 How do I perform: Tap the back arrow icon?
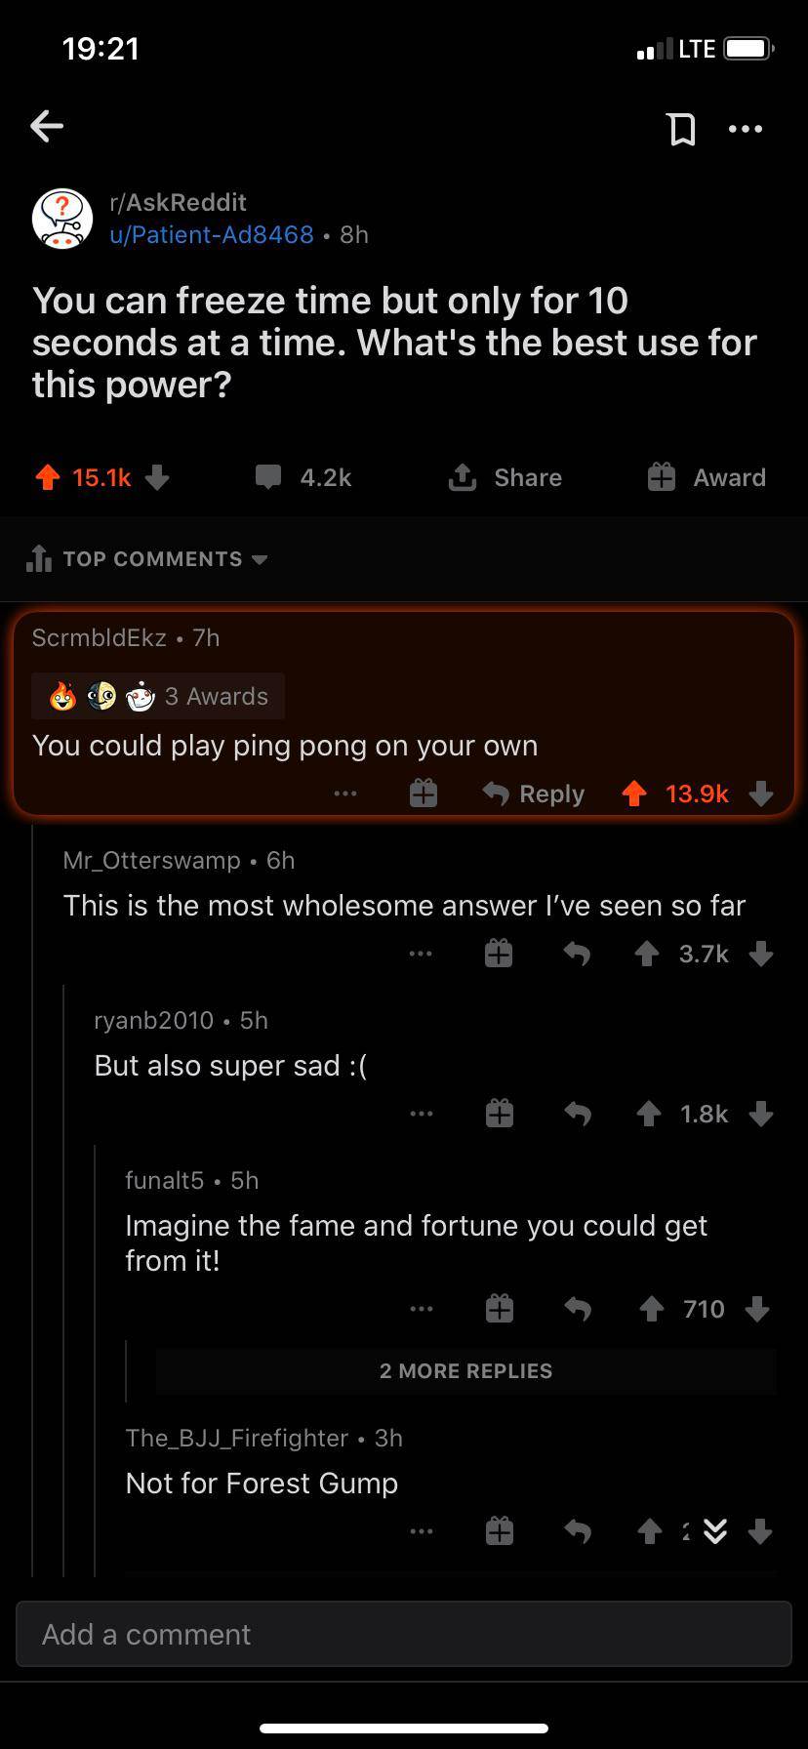coord(47,126)
